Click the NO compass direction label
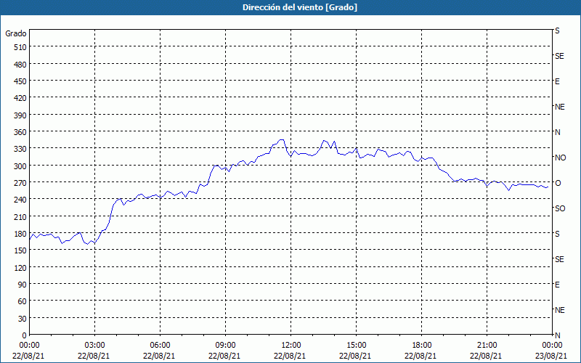The image size is (581, 363). (560, 158)
